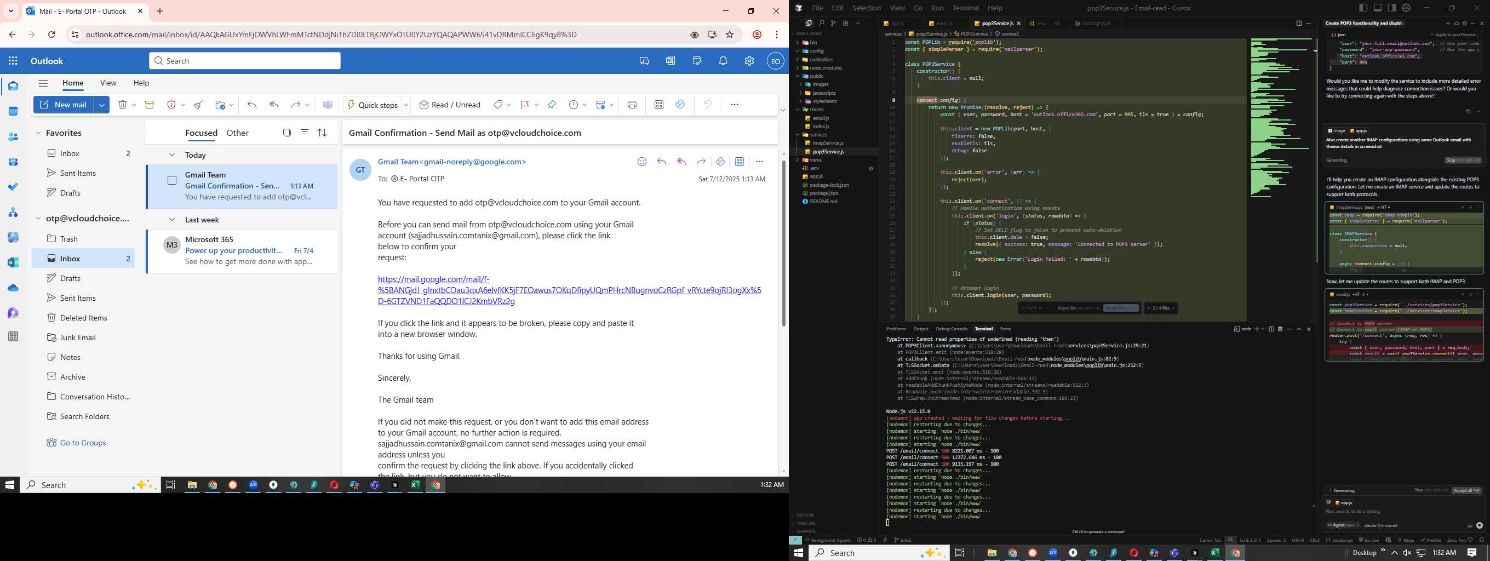This screenshot has width=1490, height=561.
Task: Click the Flag icon in Outlook toolbar
Action: [x=525, y=105]
